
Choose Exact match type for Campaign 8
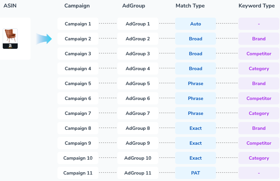point(196,128)
